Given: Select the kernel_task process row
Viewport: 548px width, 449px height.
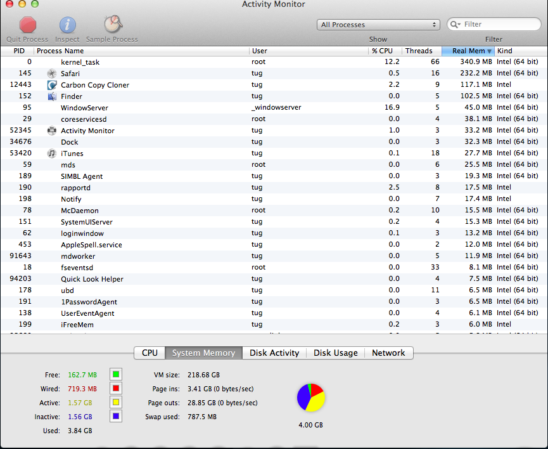Looking at the screenshot, I should click(274, 62).
